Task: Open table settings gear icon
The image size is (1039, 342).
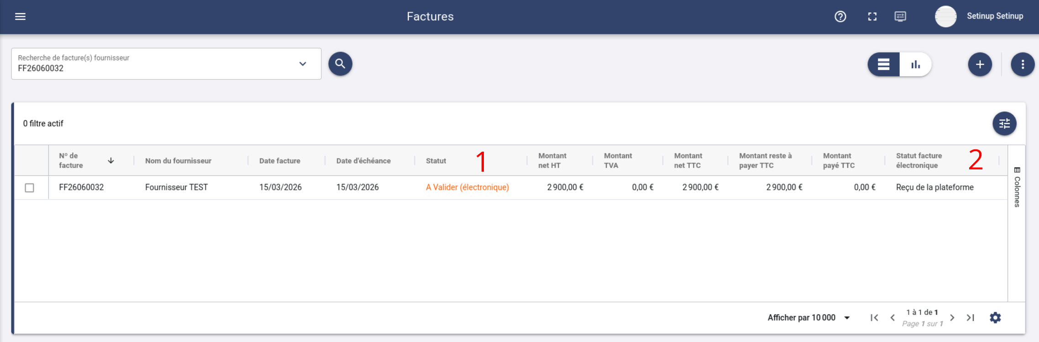Action: pos(995,317)
